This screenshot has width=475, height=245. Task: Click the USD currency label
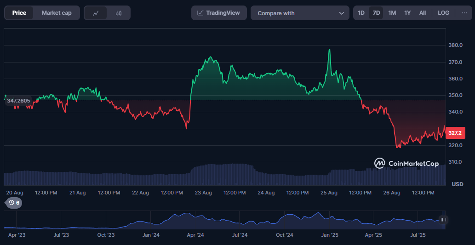[458, 184]
